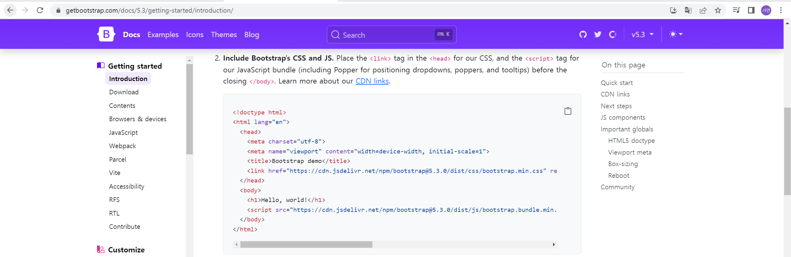Screen dimensions: 791x257
Task: Click the sidebar vertical scrollbar thumb
Action: pos(190,109)
